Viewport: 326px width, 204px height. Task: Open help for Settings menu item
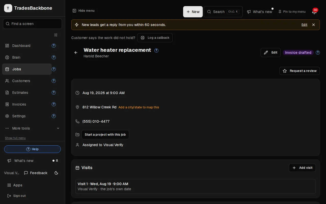click(54, 116)
